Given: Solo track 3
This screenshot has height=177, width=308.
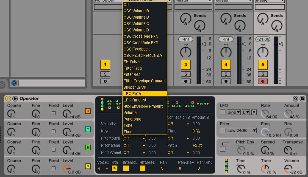Looking at the screenshot, I should [x=186, y=74].
